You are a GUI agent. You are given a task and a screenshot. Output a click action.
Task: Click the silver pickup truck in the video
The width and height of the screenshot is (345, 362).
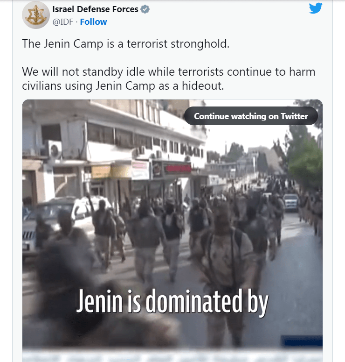(291, 202)
